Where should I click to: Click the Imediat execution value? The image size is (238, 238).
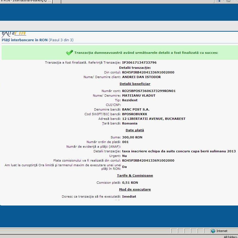pyautogui.click(x=129, y=197)
